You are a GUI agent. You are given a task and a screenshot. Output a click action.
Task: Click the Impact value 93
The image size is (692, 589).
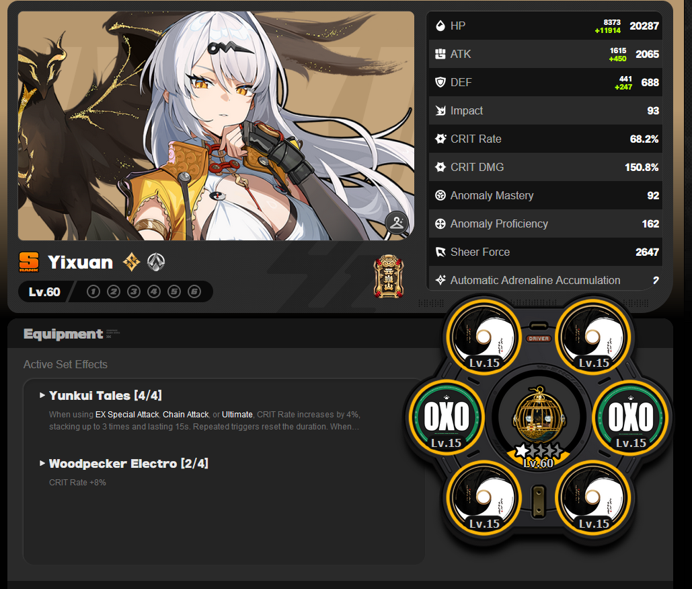[x=653, y=111]
